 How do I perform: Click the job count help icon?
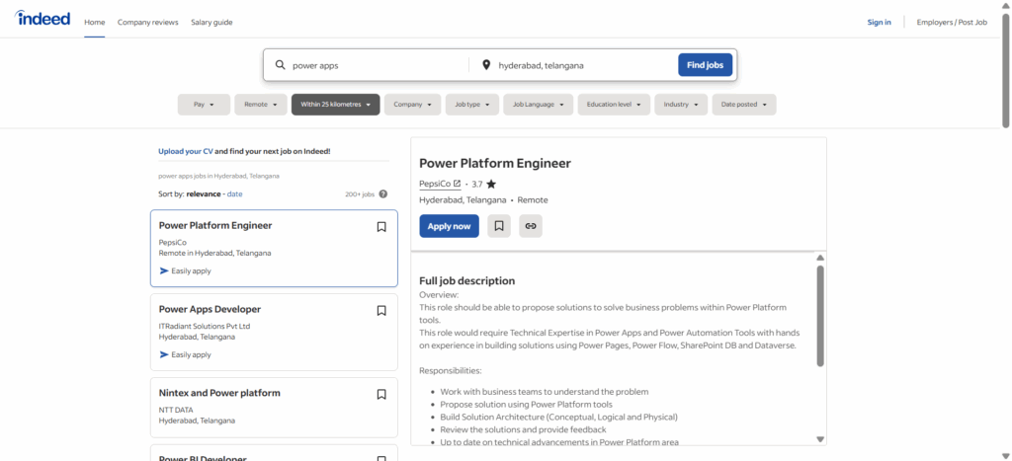(x=383, y=194)
